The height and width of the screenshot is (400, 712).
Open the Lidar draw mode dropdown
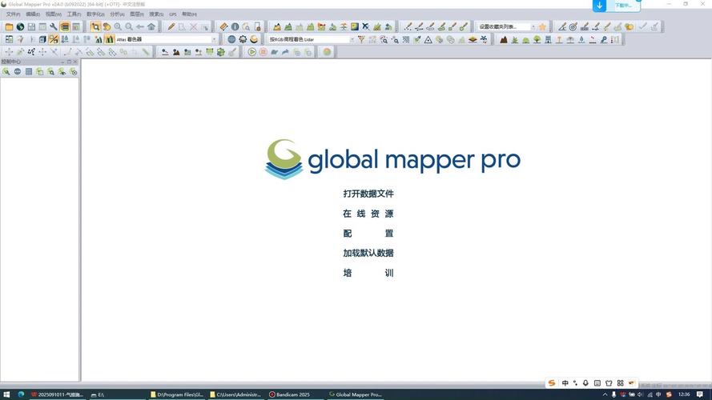tap(351, 39)
